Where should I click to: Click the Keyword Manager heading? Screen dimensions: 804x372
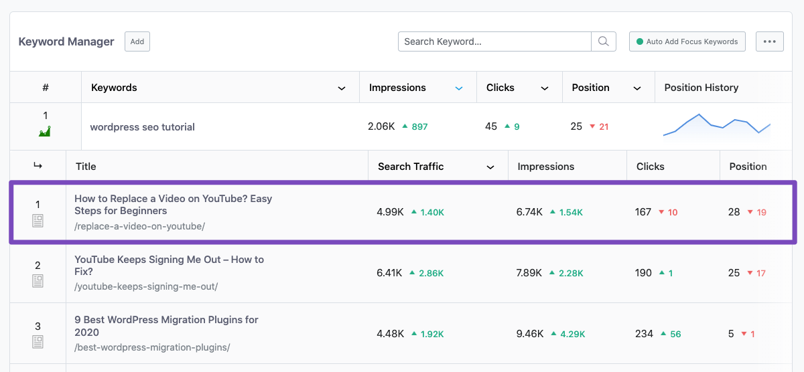(x=66, y=41)
